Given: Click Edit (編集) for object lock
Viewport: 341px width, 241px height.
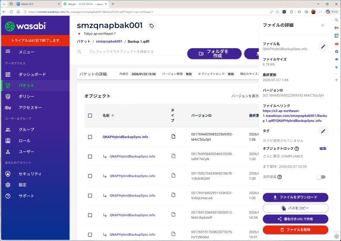Looking at the screenshot, I should point(323,149).
